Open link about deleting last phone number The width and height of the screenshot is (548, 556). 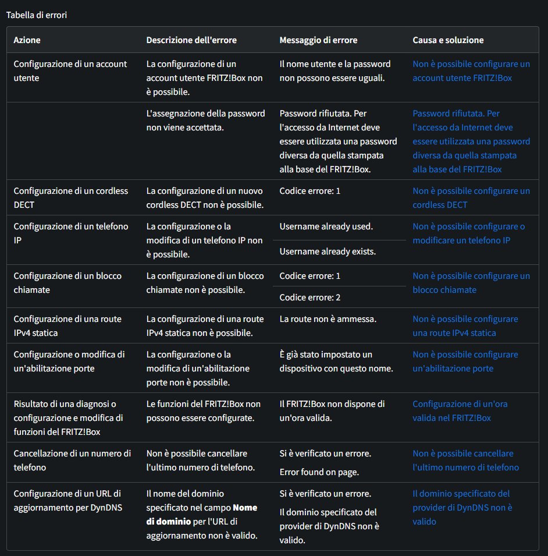pos(465,460)
